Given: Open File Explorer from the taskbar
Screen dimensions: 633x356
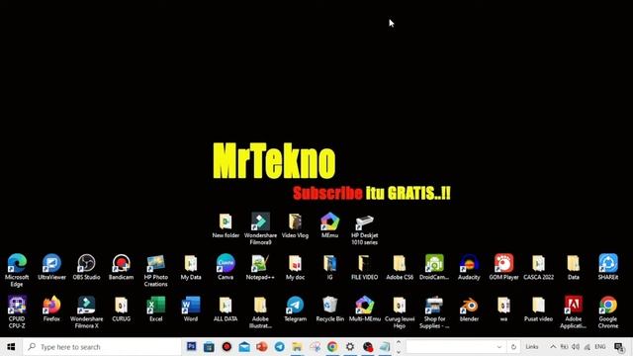Looking at the screenshot, I should pyautogui.click(x=297, y=347).
